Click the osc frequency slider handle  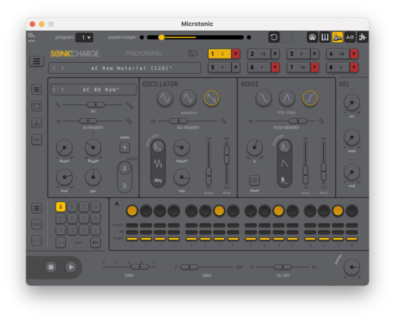[179, 121]
